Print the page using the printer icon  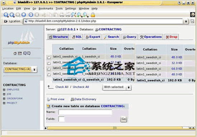pyautogui.click(x=62, y=15)
